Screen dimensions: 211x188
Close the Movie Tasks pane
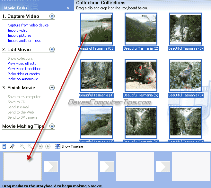pyautogui.click(x=68, y=8)
